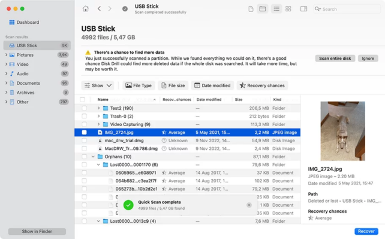Click the Home icon in toolbar

click(85, 9)
